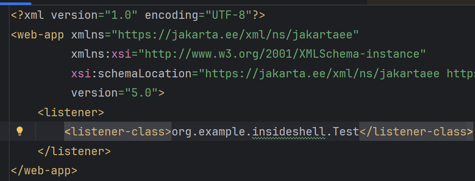Click the yellow lightbulb quick-fix icon
The width and height of the screenshot is (475, 181).
pos(19,131)
